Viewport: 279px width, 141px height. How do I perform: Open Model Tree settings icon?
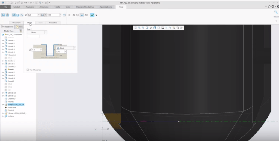21,31
